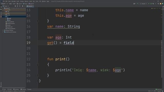Click the Person breadcrumb in navigation bar
This screenshot has width=164, height=92.
pos(25,4)
